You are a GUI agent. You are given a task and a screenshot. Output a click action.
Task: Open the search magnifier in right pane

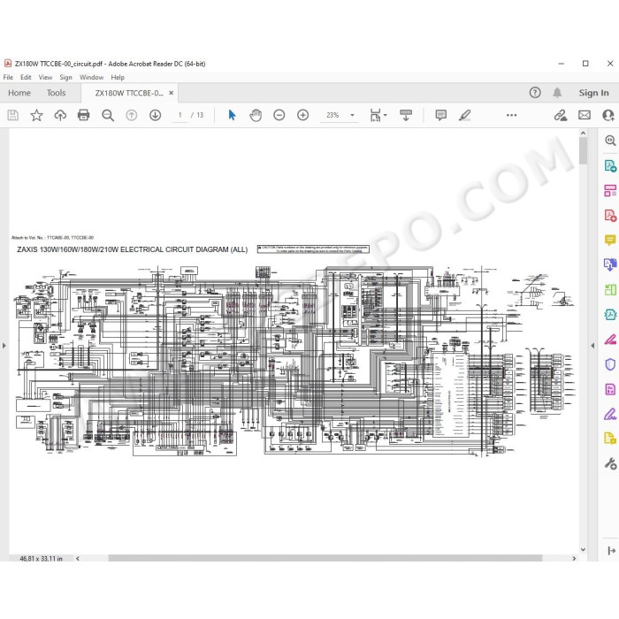click(x=610, y=140)
